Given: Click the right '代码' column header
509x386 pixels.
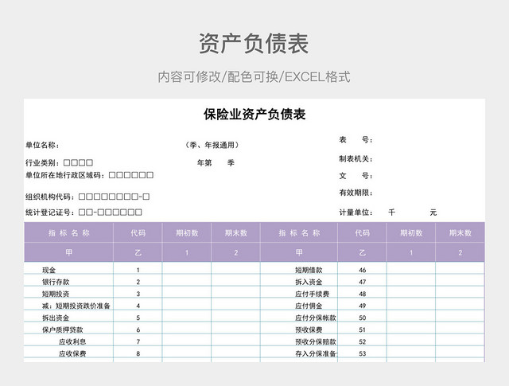Looking at the screenshot, I should (363, 232).
